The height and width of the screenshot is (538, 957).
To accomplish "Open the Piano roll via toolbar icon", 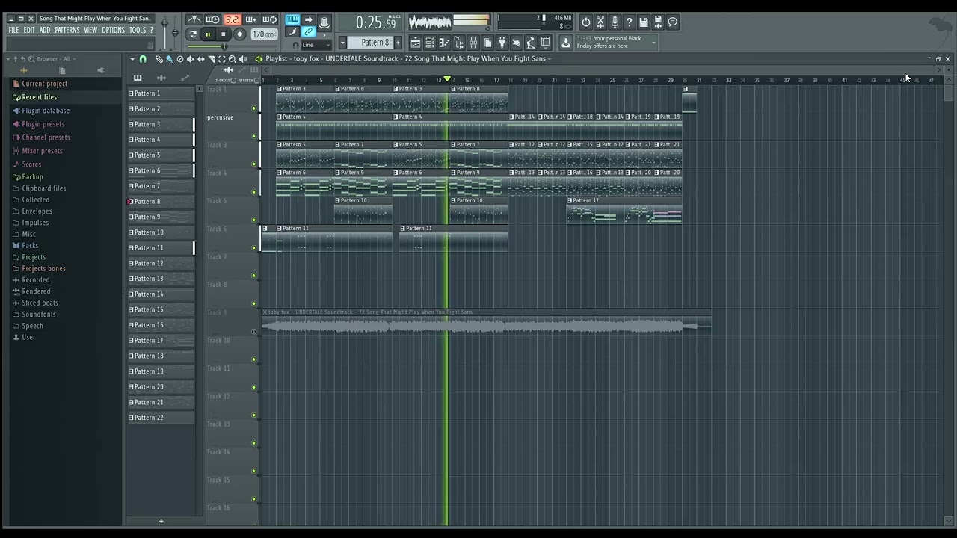I will 444,43.
